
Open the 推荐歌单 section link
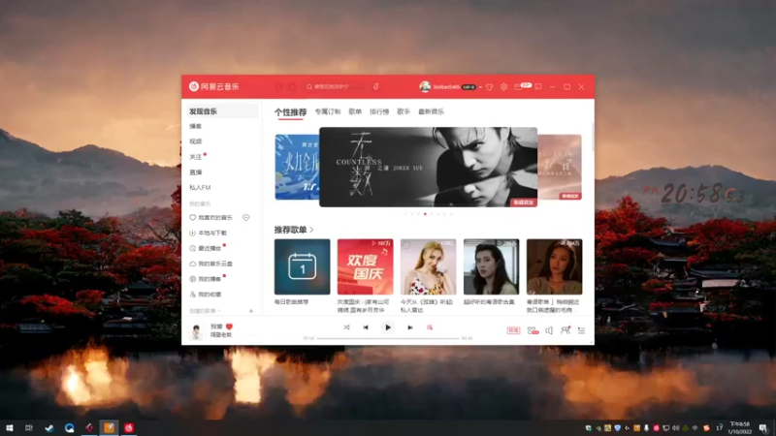click(294, 230)
